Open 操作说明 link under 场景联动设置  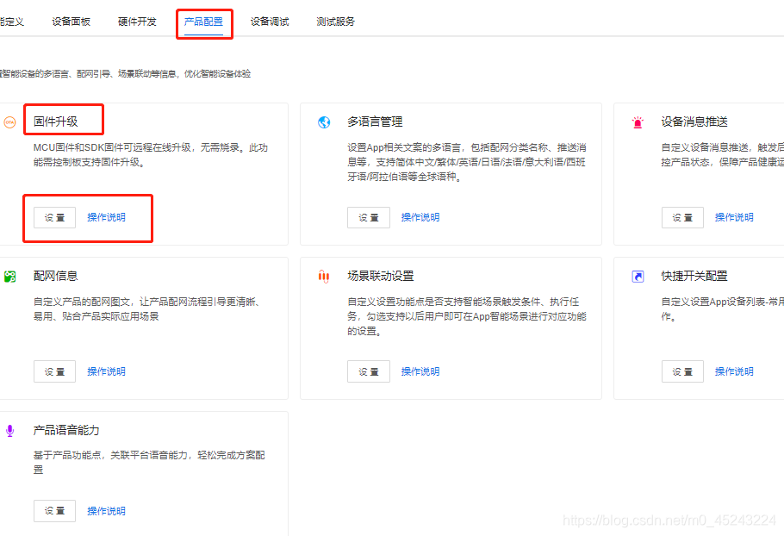point(420,371)
